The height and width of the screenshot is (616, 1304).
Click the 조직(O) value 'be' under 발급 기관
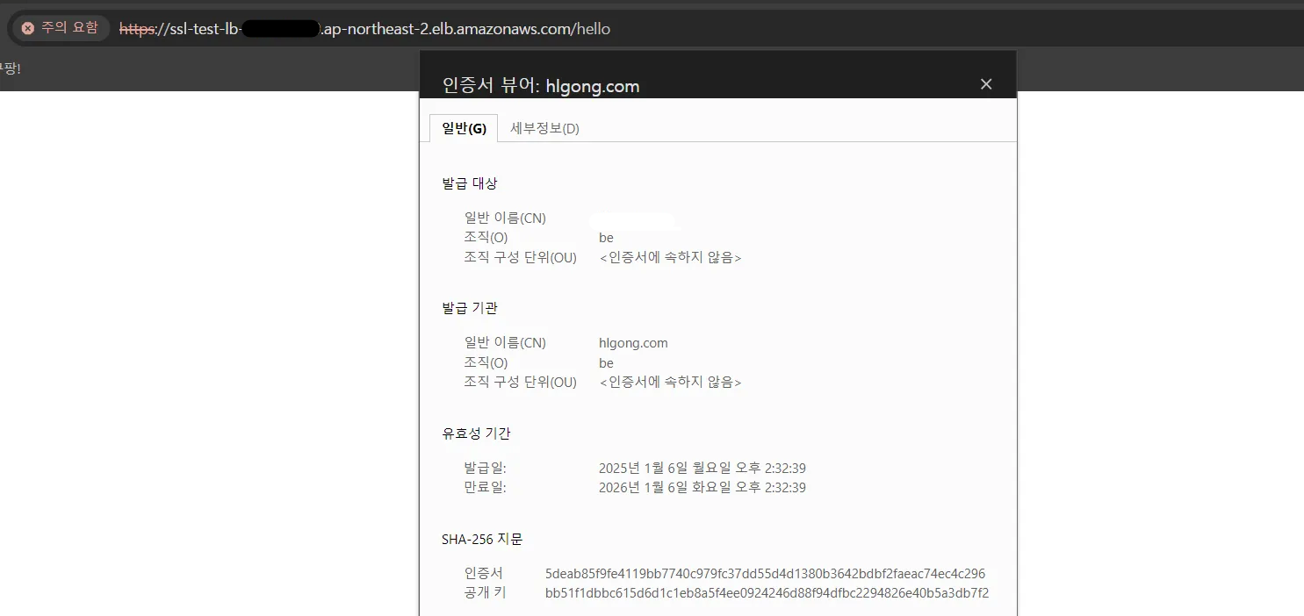click(x=606, y=363)
